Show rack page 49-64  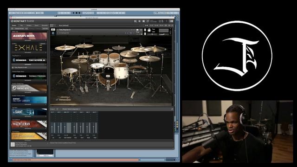(x=161, y=26)
